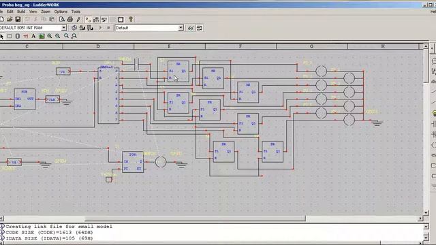Screen dimensions: 436x245
Task: Click the output panel scroll up arrow
Action: 426,227
